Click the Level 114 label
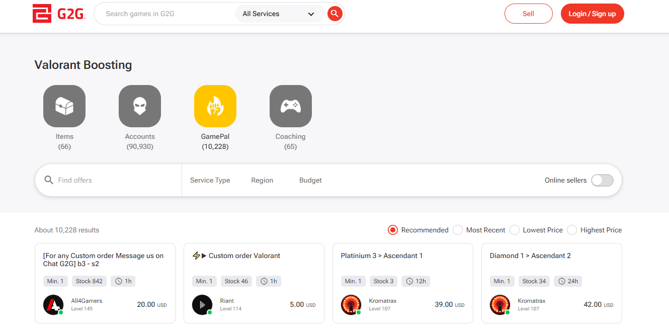 pos(230,309)
